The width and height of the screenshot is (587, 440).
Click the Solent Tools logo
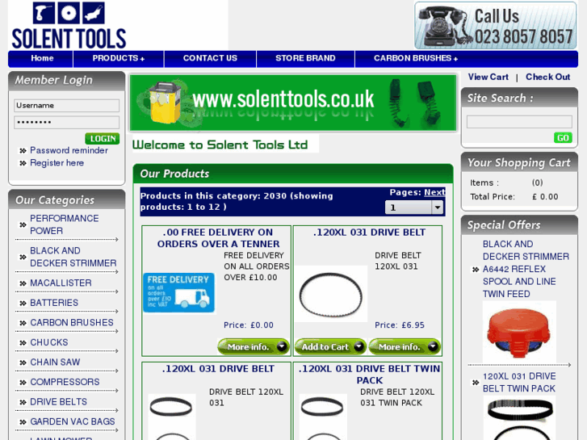(69, 26)
